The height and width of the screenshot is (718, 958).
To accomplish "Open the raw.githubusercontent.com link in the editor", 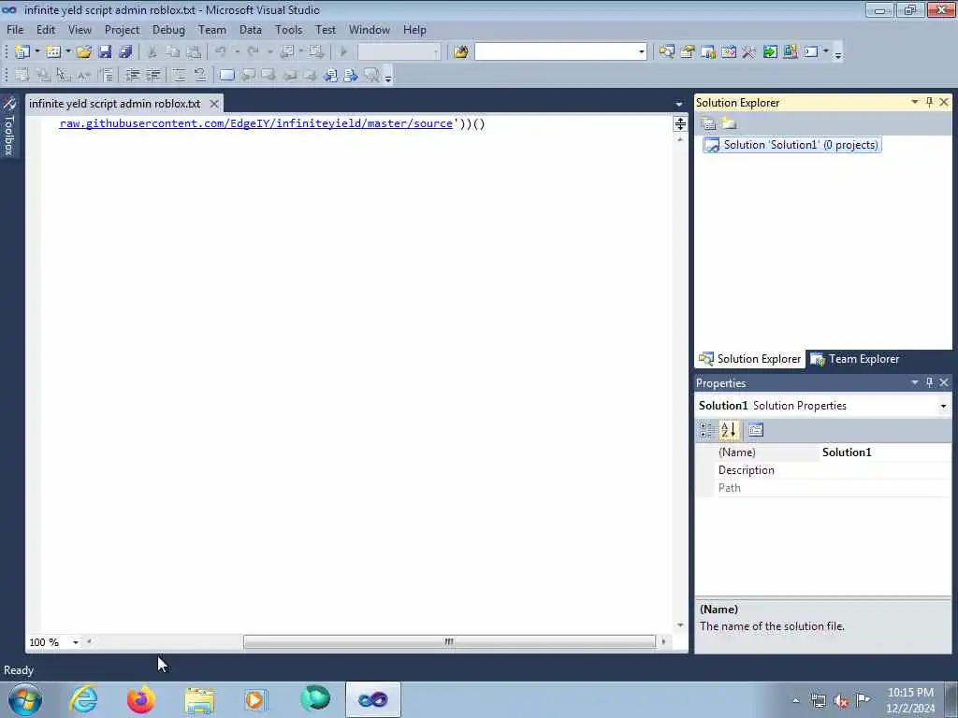I will (x=256, y=123).
